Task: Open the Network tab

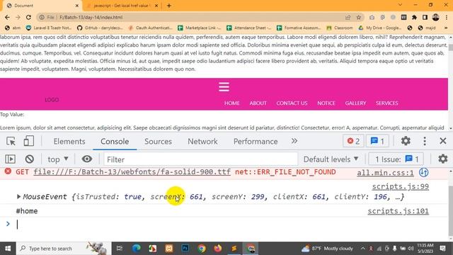Action: click(x=202, y=142)
